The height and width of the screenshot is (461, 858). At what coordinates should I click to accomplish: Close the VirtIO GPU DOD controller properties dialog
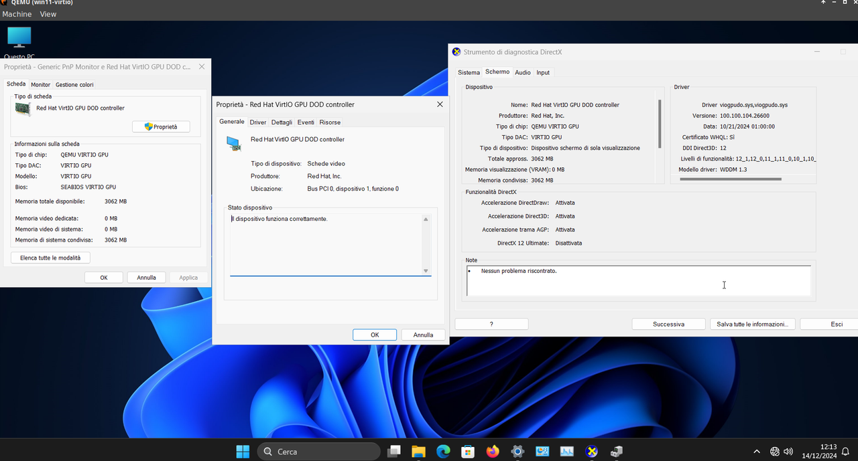[x=440, y=104]
